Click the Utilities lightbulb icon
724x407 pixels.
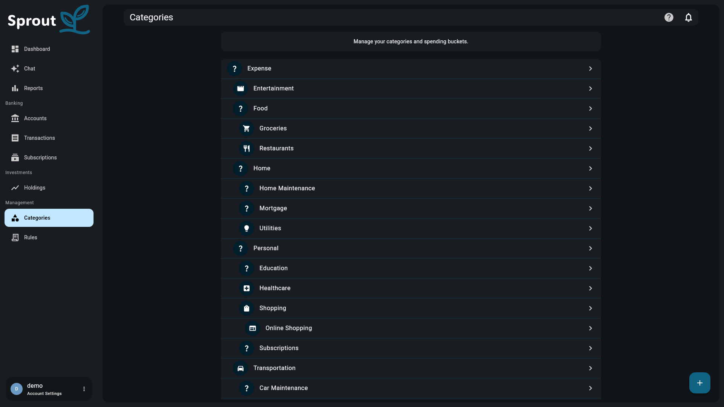coord(247,228)
